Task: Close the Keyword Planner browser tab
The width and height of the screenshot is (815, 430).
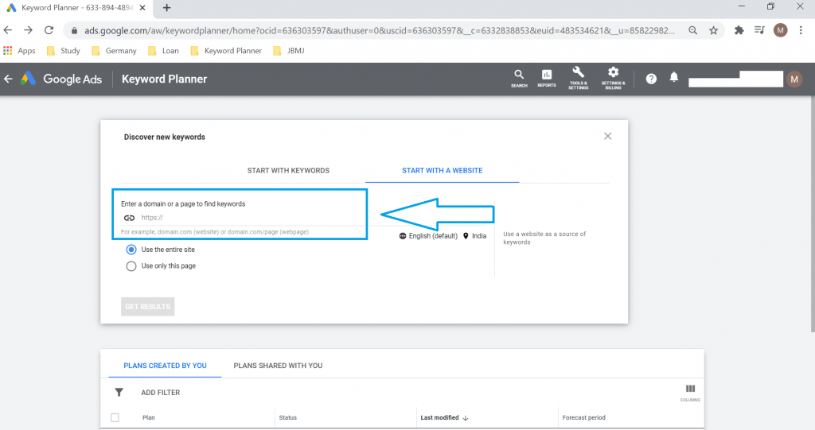Action: coord(142,8)
